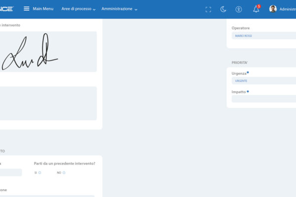296x197 pixels.
Task: Click the Main Menu label
Action: [x=43, y=9]
